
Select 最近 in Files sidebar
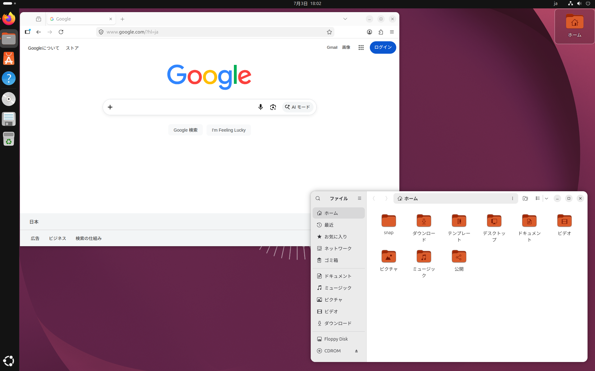point(339,225)
